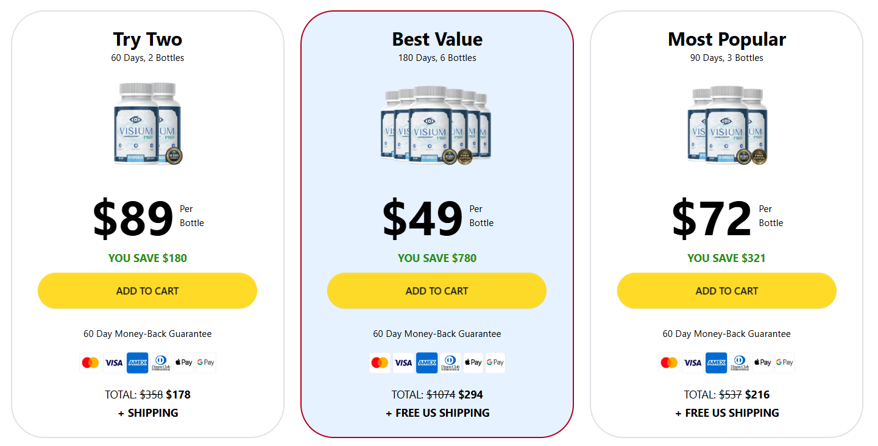The height and width of the screenshot is (446, 878).
Task: Click the three-bottle product image
Action: click(727, 125)
